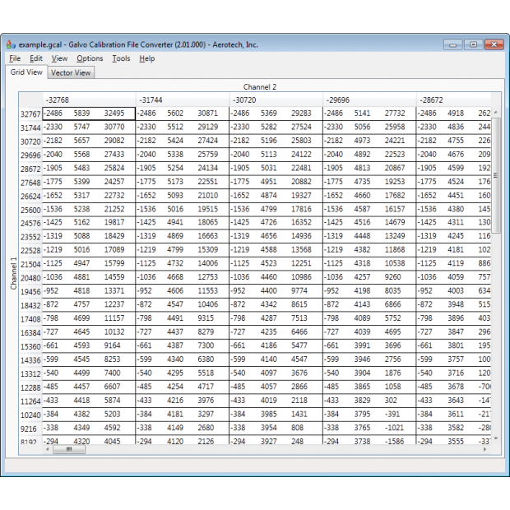The width and height of the screenshot is (510, 510).
Task: Maximize the Galvo Calibration File Converter window
Action: pyautogui.click(x=475, y=44)
